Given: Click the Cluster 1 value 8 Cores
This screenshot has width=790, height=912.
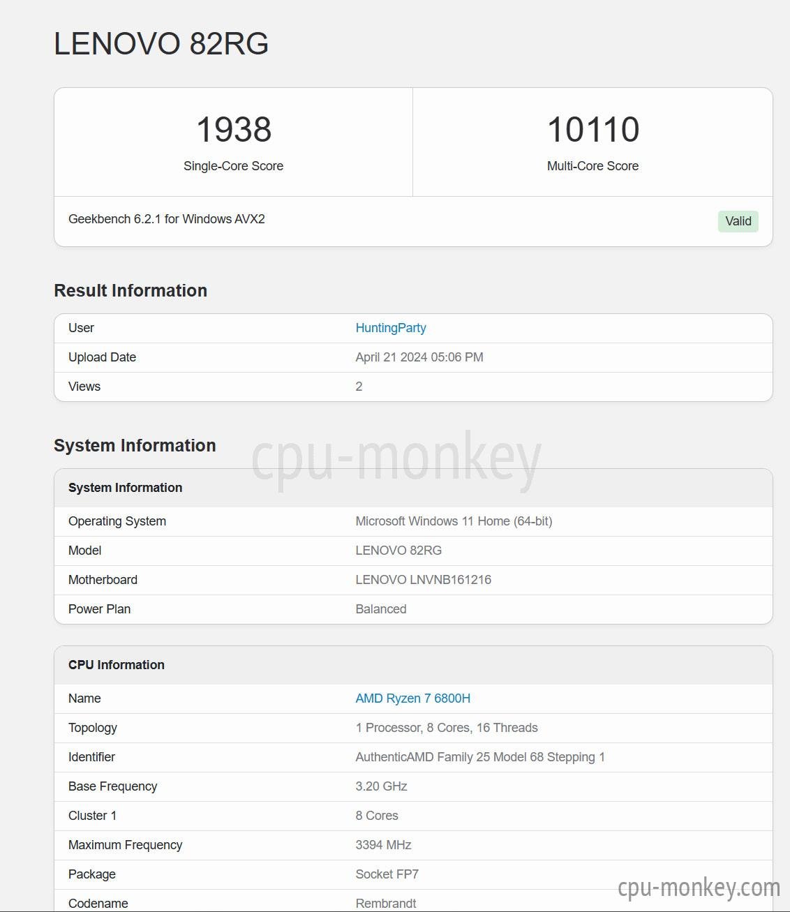Looking at the screenshot, I should click(377, 816).
